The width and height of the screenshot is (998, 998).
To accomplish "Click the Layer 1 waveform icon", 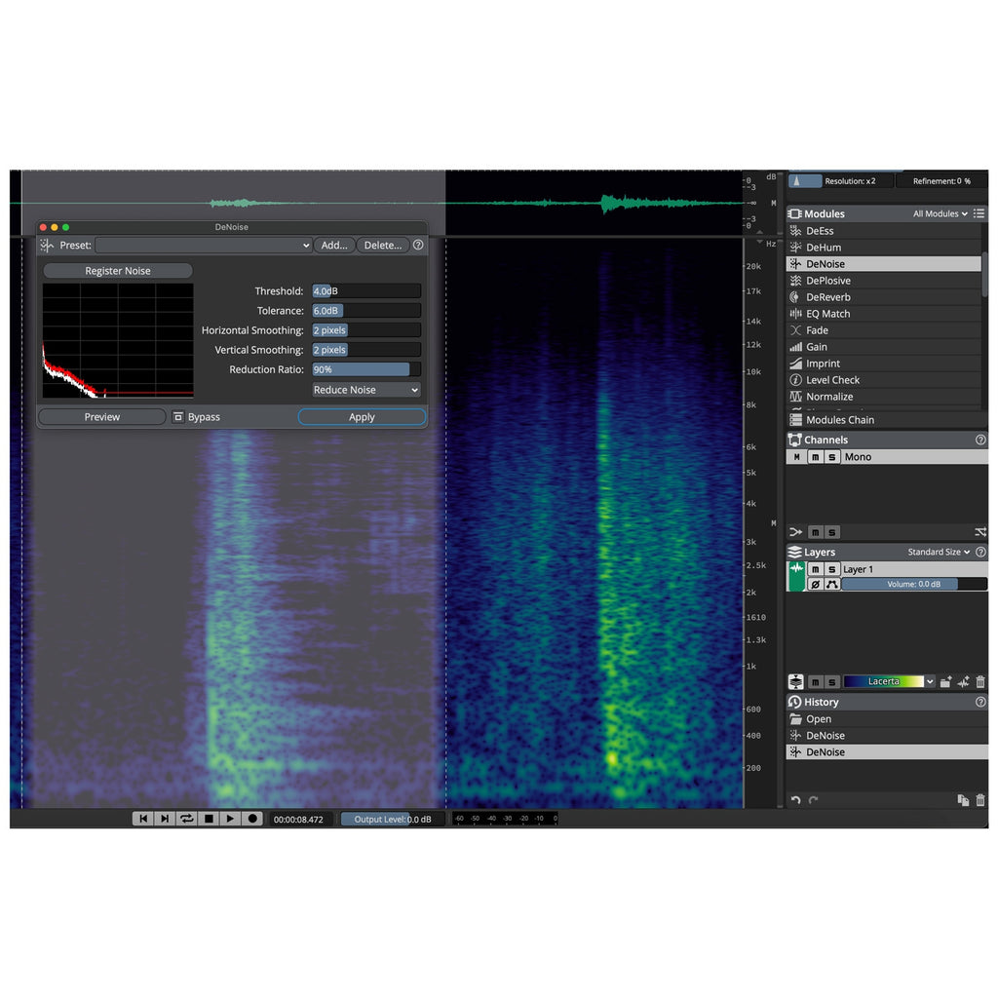I will (x=796, y=569).
